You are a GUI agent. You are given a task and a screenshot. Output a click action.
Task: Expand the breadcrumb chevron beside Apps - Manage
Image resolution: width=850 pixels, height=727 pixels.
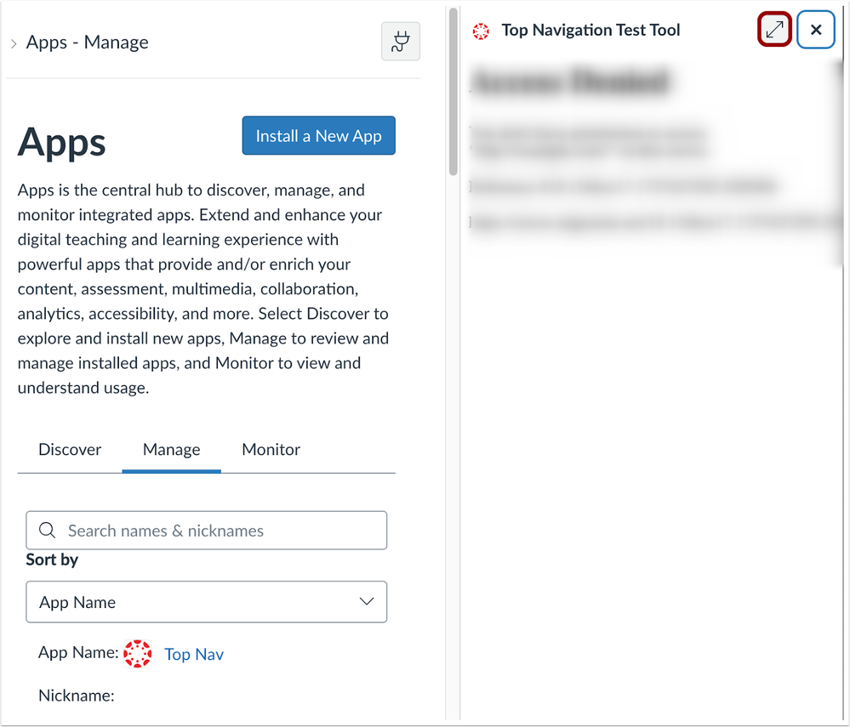click(14, 43)
